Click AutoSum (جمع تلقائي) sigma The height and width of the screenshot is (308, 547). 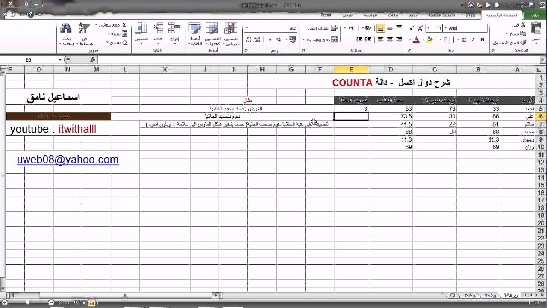pos(124,25)
